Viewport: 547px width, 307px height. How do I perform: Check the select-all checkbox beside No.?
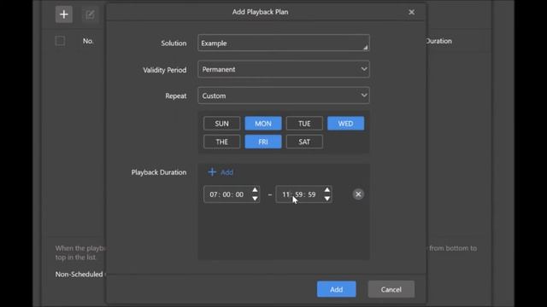pos(60,41)
